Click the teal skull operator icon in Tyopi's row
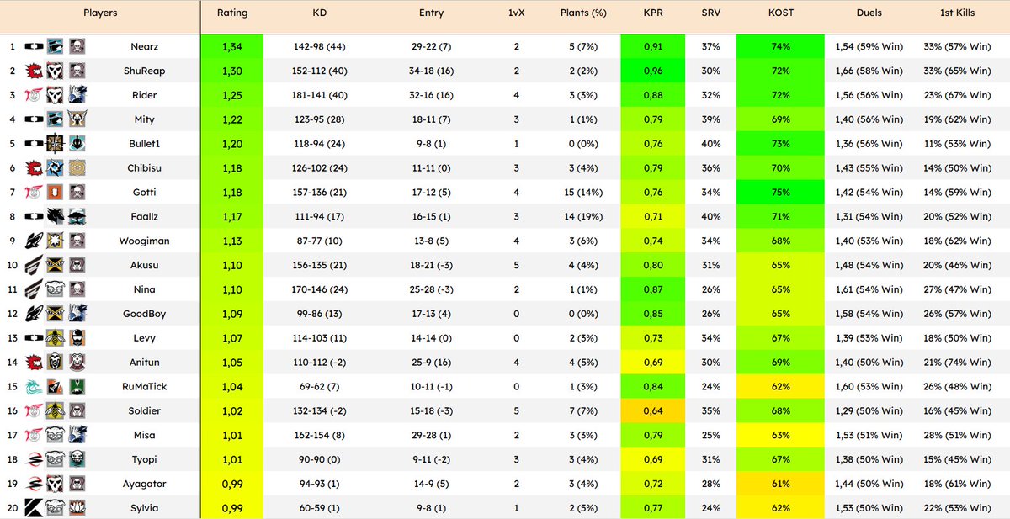Viewport: 1010px width, 519px height. 77,459
